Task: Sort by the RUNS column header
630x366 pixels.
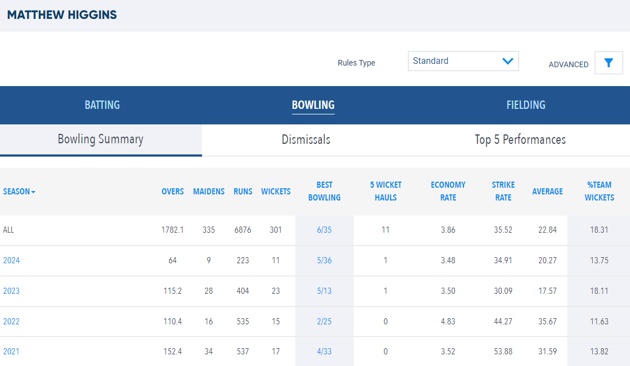Action: [243, 192]
